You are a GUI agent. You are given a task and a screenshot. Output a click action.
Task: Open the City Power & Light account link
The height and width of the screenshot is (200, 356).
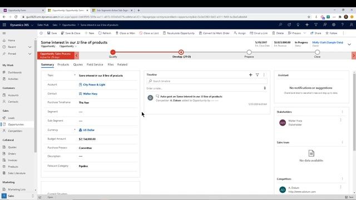[94, 84]
